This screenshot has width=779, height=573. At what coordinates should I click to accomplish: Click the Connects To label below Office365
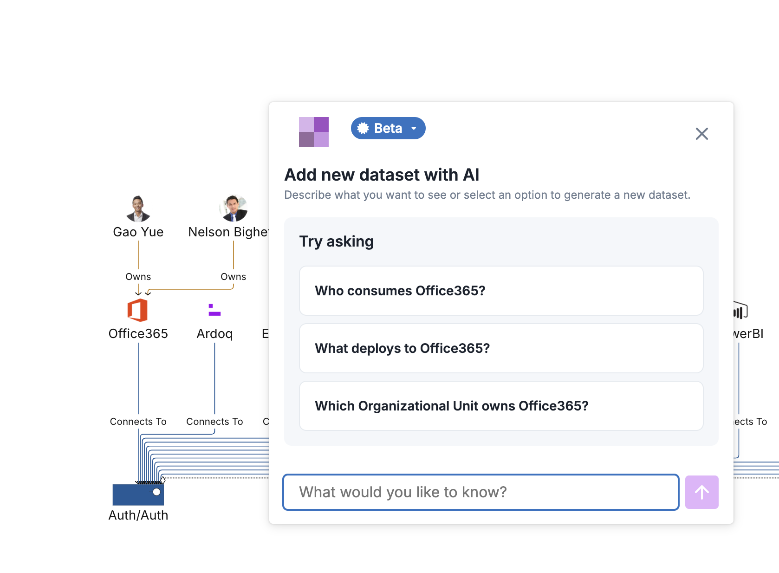click(x=138, y=422)
